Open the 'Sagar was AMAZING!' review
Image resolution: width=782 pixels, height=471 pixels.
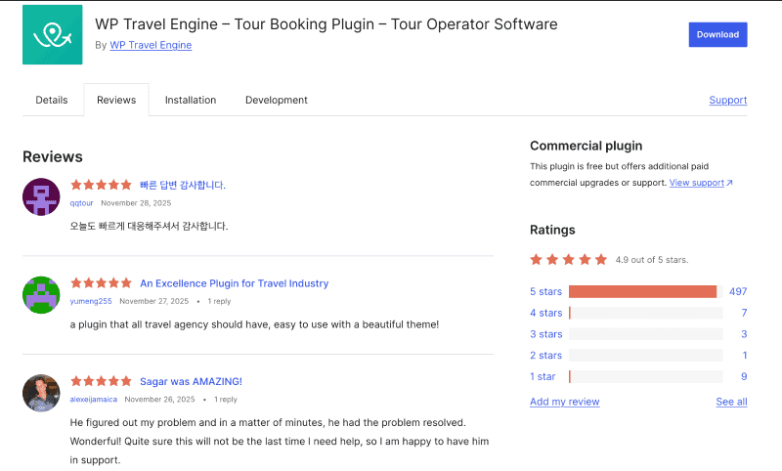click(x=191, y=381)
